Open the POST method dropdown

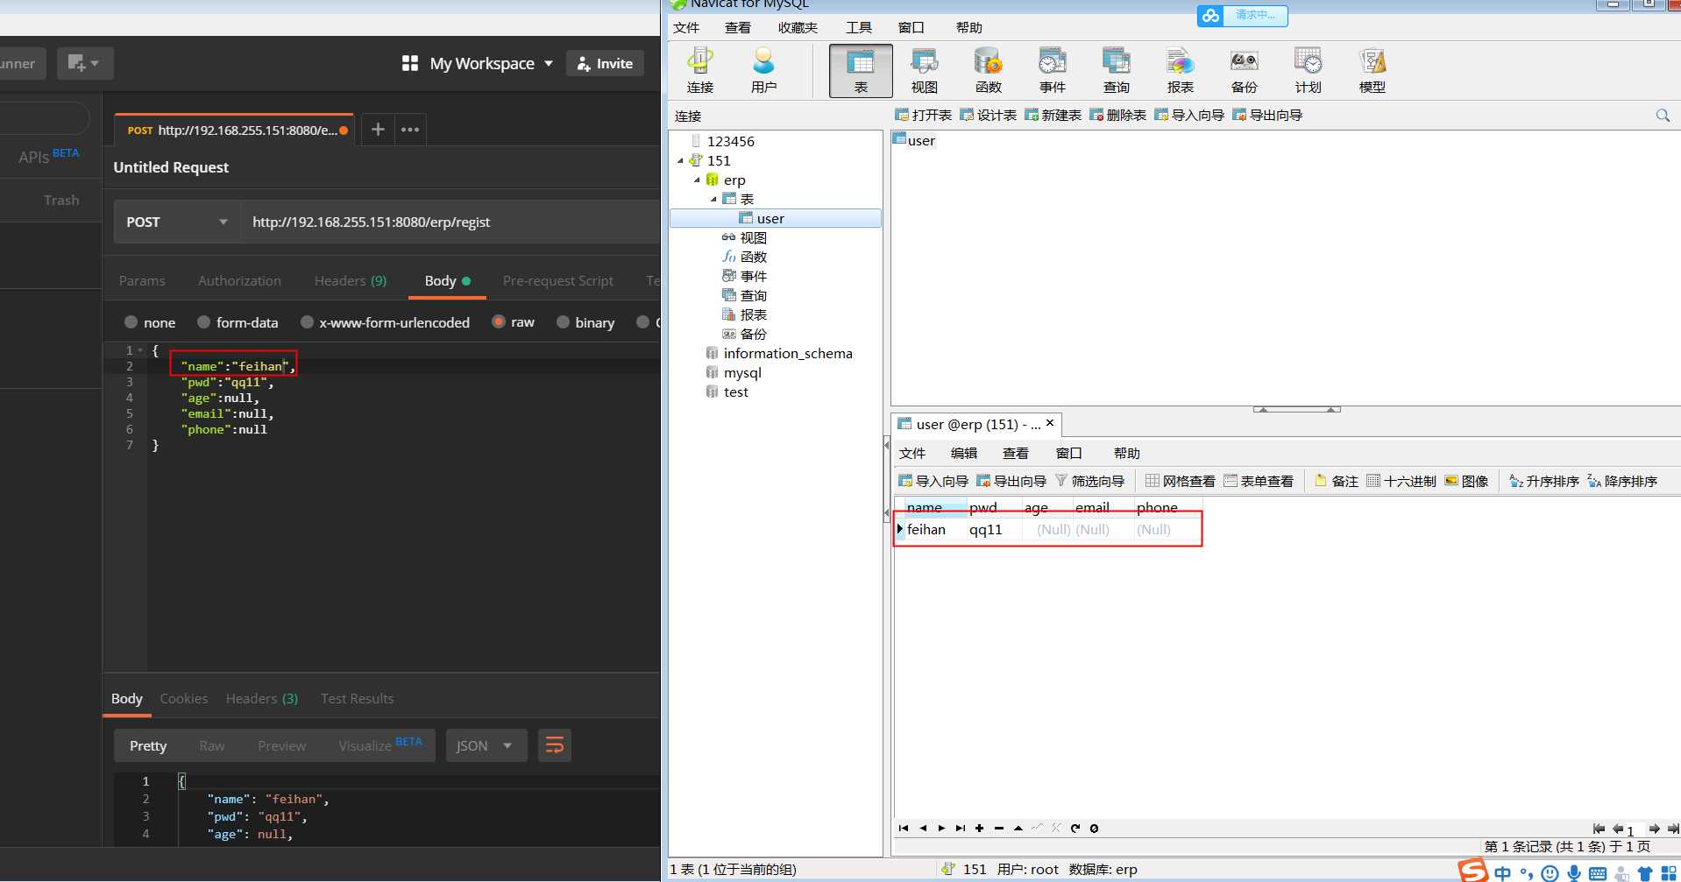click(178, 222)
